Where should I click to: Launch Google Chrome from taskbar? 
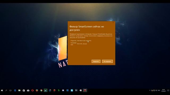(41, 91)
